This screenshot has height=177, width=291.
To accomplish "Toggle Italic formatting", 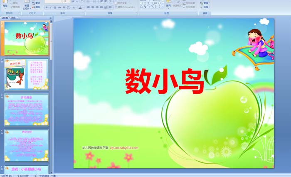I will [x=50, y=7].
